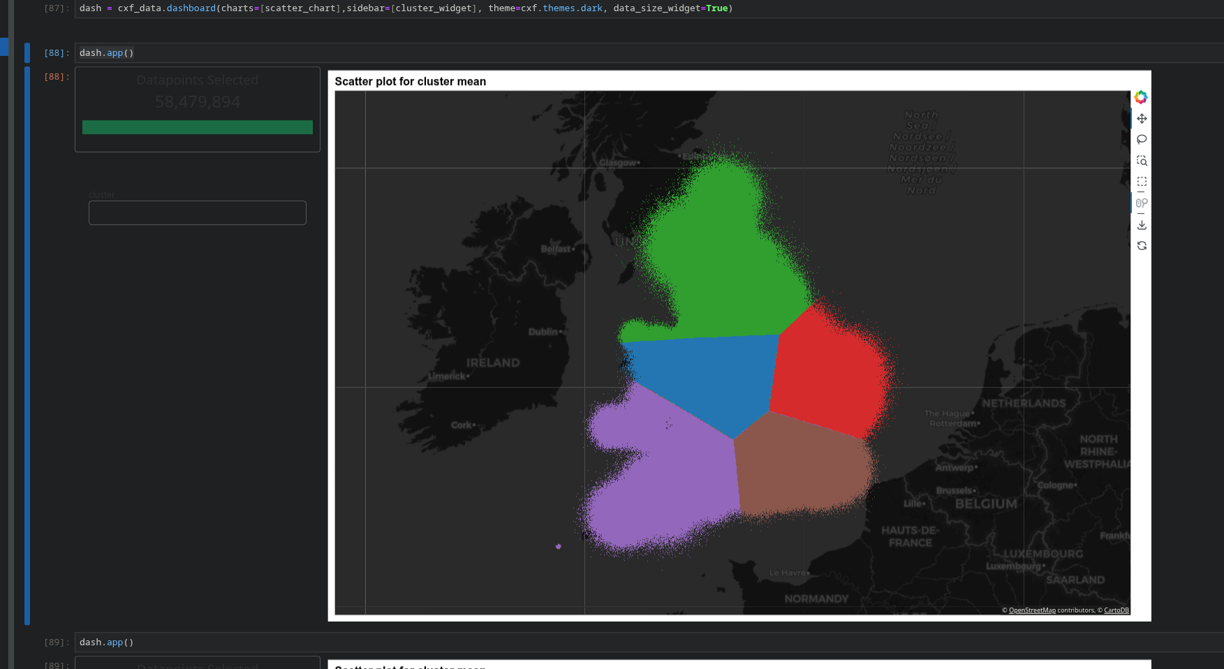
Task: Collapse output 88 using blue left bar
Action: pos(27,346)
